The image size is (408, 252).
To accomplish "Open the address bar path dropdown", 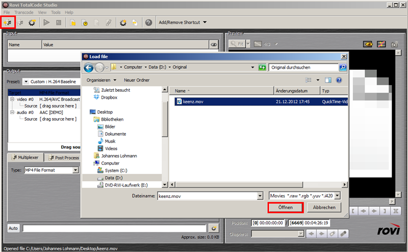I will 252,67.
